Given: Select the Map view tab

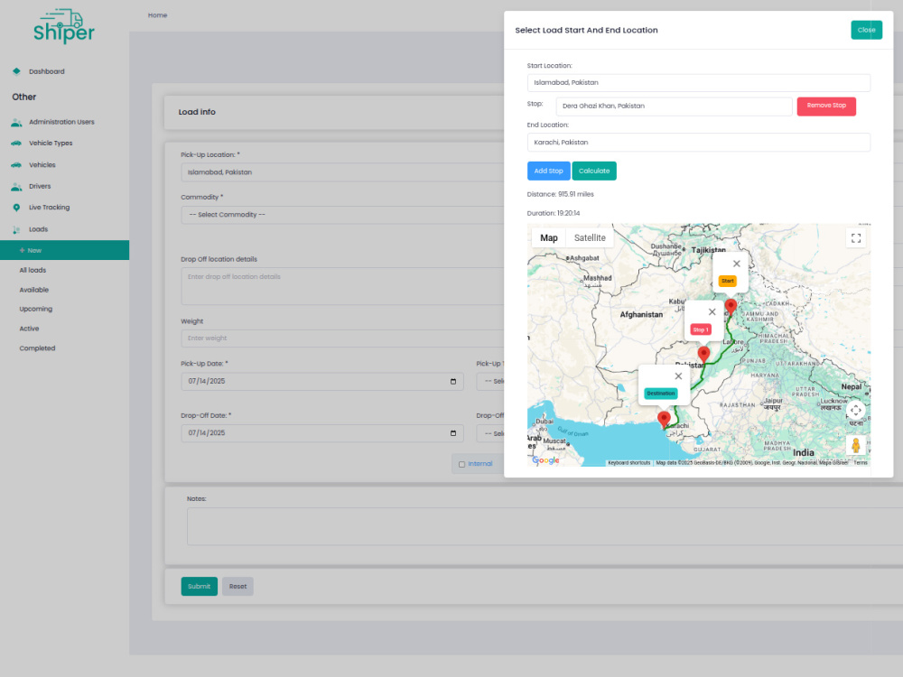Looking at the screenshot, I should tap(549, 237).
